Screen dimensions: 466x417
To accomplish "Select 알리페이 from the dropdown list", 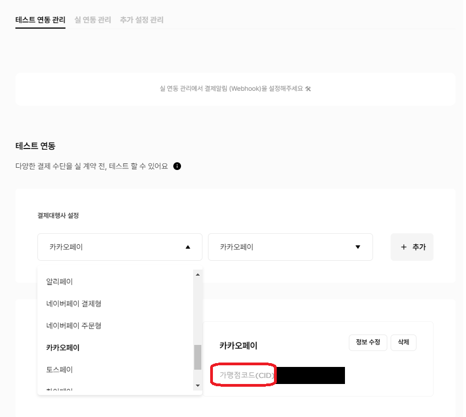I will (x=59, y=282).
